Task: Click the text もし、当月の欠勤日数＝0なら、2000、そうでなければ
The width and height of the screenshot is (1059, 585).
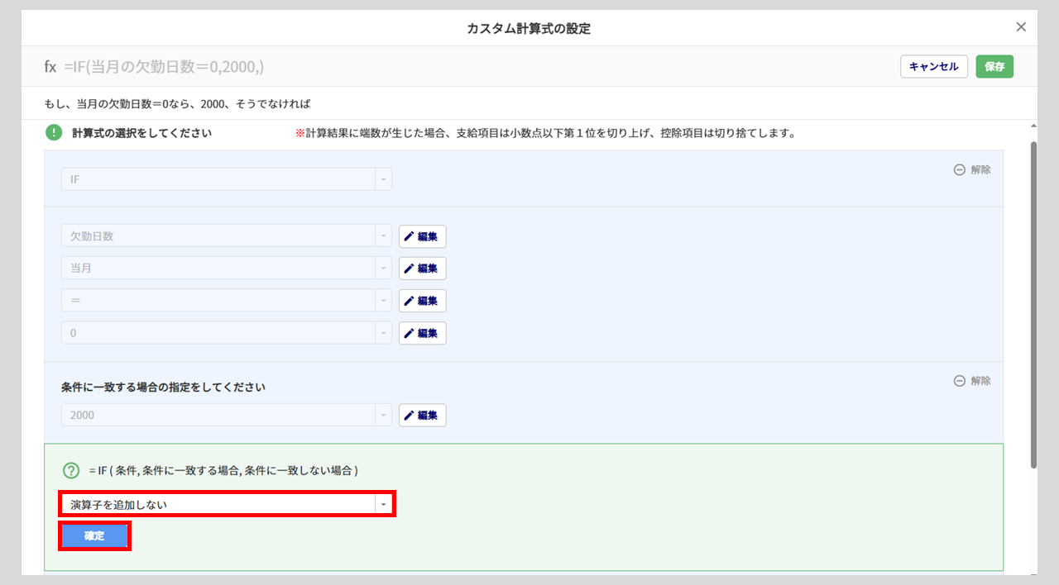Action: 177,104
